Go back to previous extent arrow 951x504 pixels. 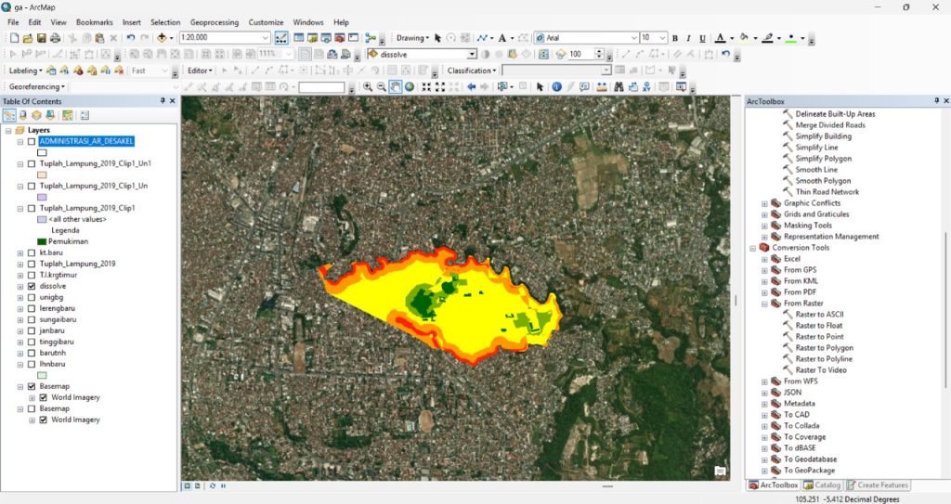(471, 87)
